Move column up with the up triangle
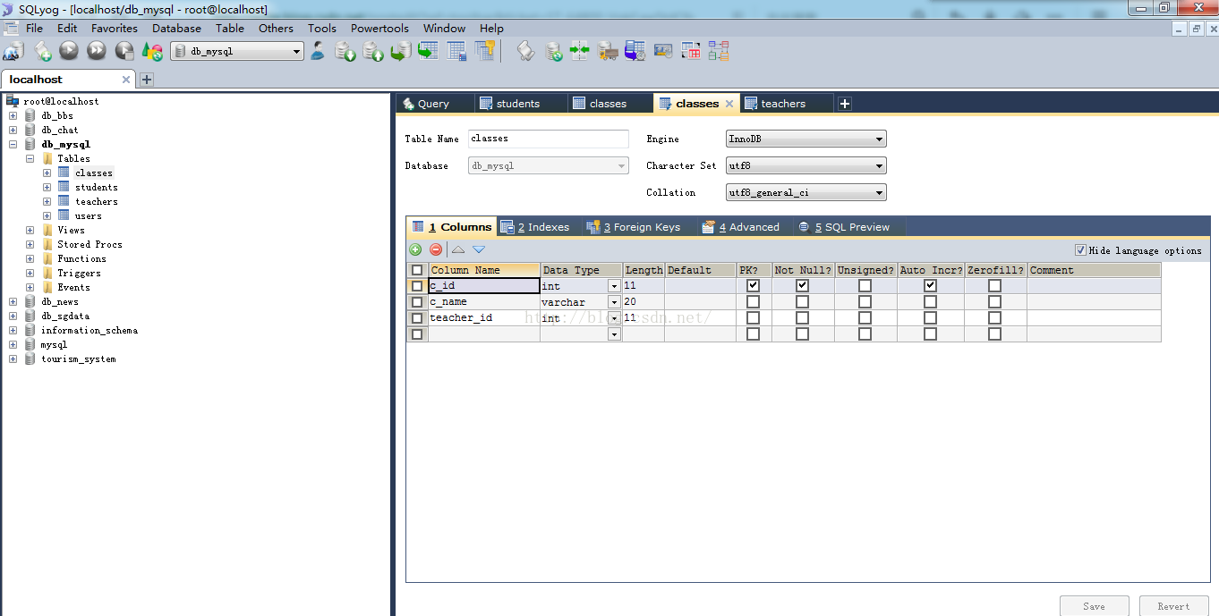The width and height of the screenshot is (1219, 616). (x=458, y=249)
